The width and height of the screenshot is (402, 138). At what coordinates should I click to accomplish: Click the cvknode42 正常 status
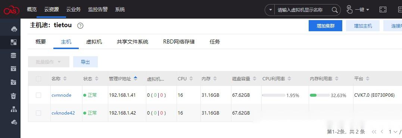tap(90, 113)
